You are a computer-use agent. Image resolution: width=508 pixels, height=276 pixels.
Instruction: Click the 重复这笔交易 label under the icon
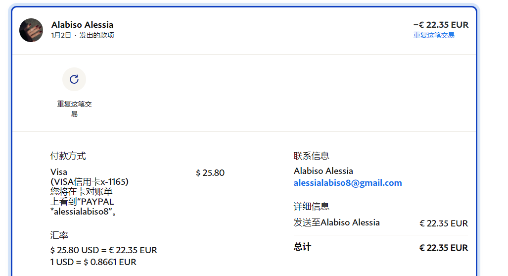pyautogui.click(x=74, y=109)
